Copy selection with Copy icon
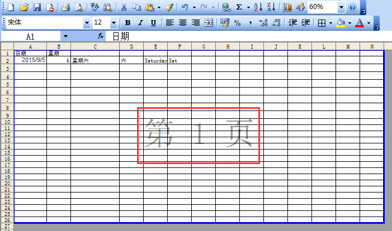Viewport: 392px width, 231px height. pos(136,7)
